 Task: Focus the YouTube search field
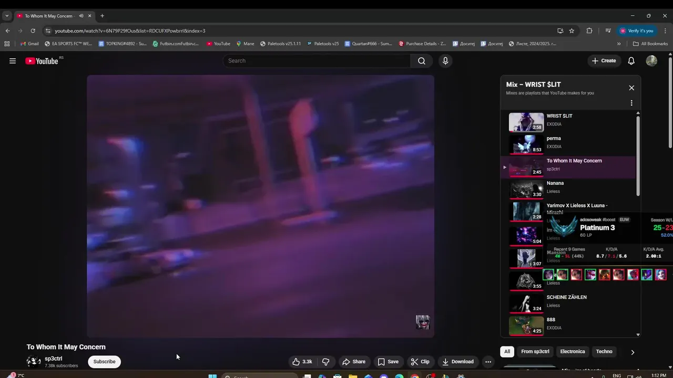[317, 61]
